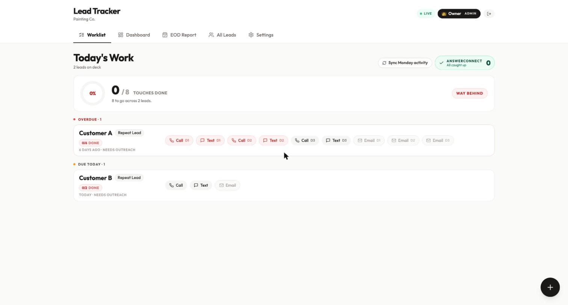The image size is (568, 305).
Task: Mark Email D2 for Customer A
Action: 403,140
